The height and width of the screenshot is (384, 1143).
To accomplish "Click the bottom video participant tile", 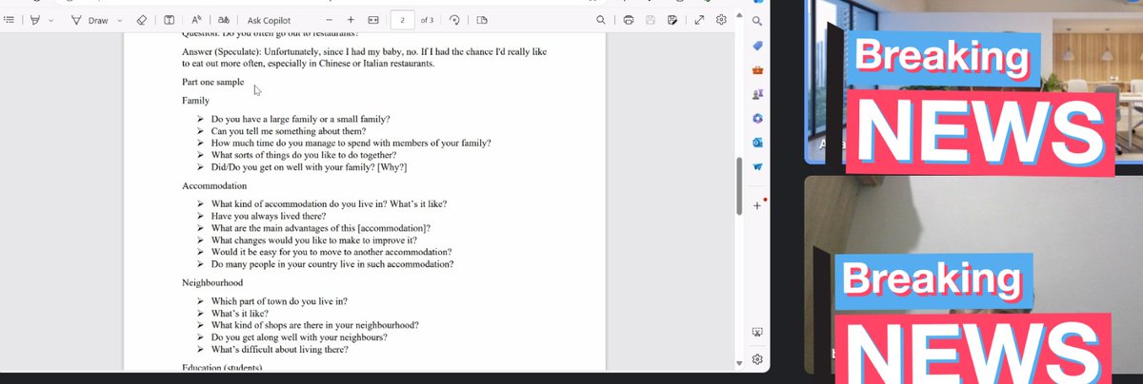I will pyautogui.click(x=973, y=276).
